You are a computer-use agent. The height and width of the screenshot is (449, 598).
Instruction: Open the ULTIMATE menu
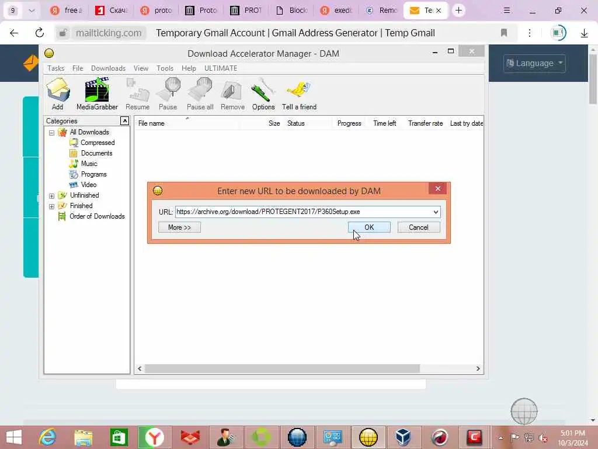tap(220, 68)
